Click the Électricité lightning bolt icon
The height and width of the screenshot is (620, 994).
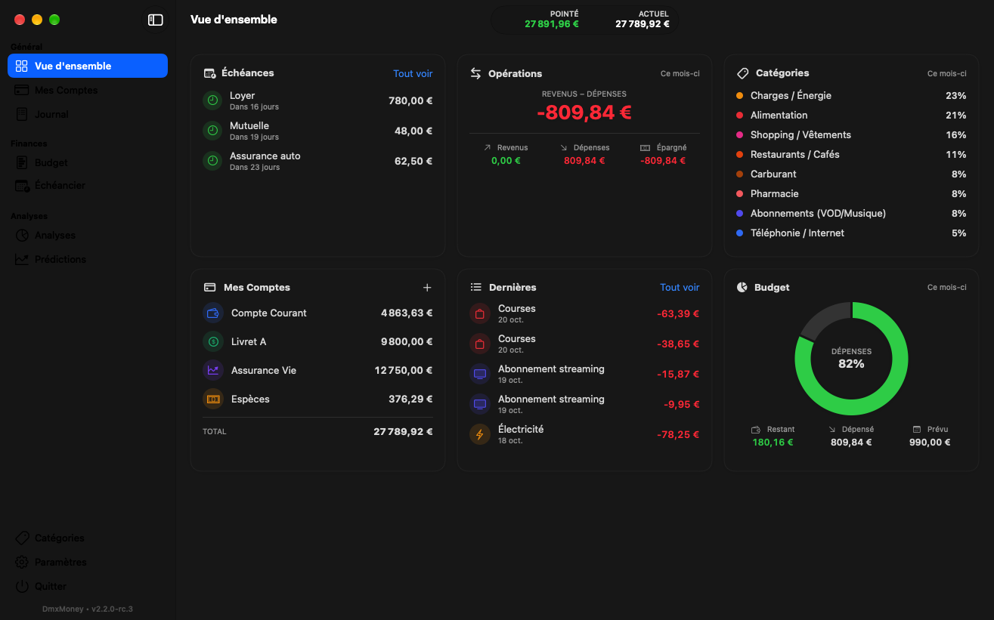480,434
